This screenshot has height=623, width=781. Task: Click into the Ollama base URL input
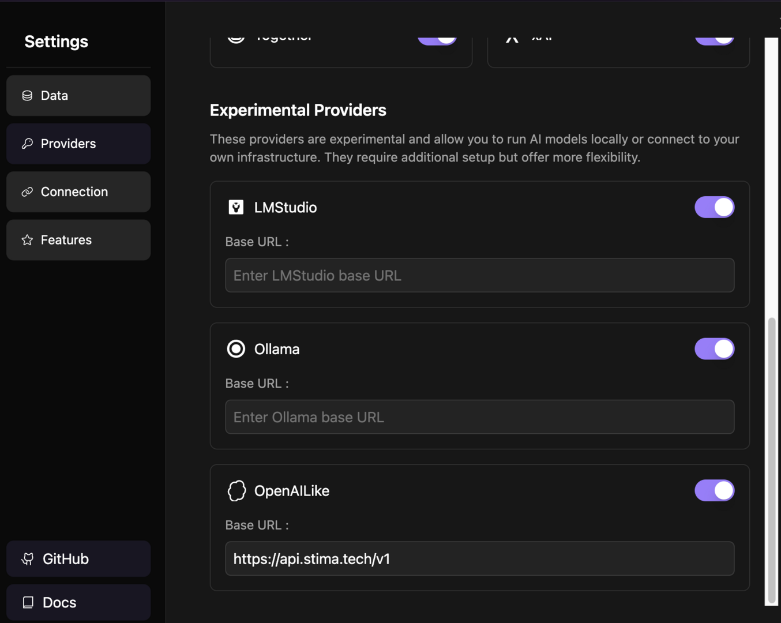(x=479, y=417)
